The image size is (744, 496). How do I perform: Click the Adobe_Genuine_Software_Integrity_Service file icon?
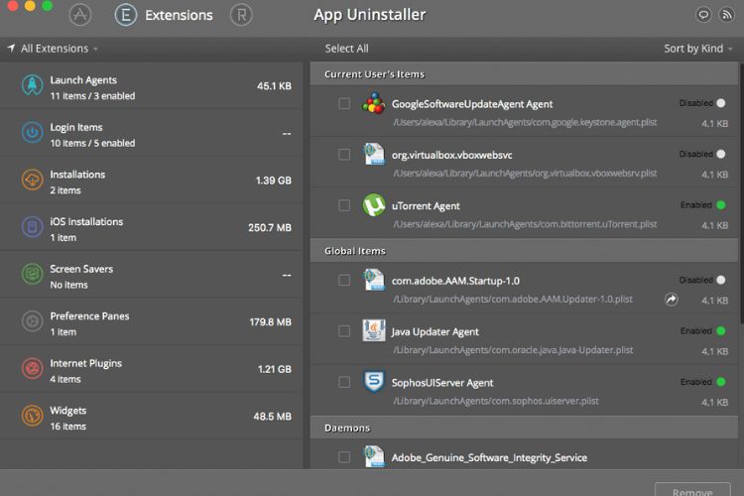(374, 456)
